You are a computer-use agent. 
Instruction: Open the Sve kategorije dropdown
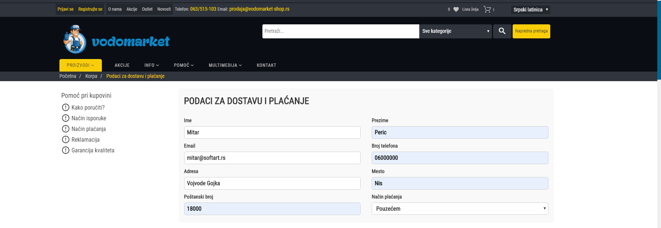click(x=455, y=31)
